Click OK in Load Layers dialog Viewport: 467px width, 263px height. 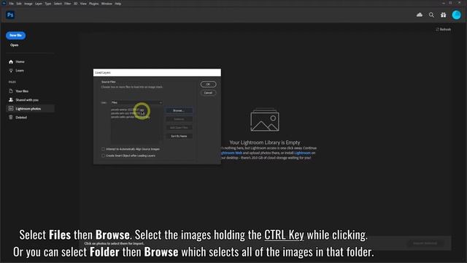click(x=208, y=84)
